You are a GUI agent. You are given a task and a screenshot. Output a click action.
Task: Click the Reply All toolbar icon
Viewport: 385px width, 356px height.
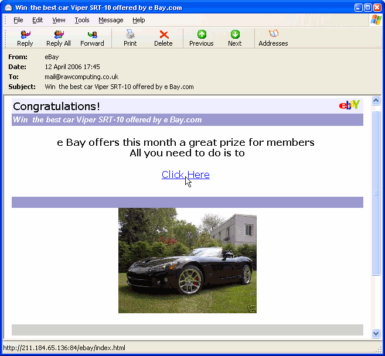click(59, 38)
